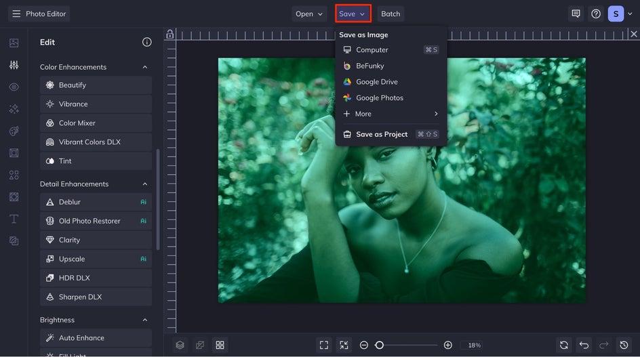Open the feedback comment icon
The height and width of the screenshot is (357, 640).
[x=576, y=14]
